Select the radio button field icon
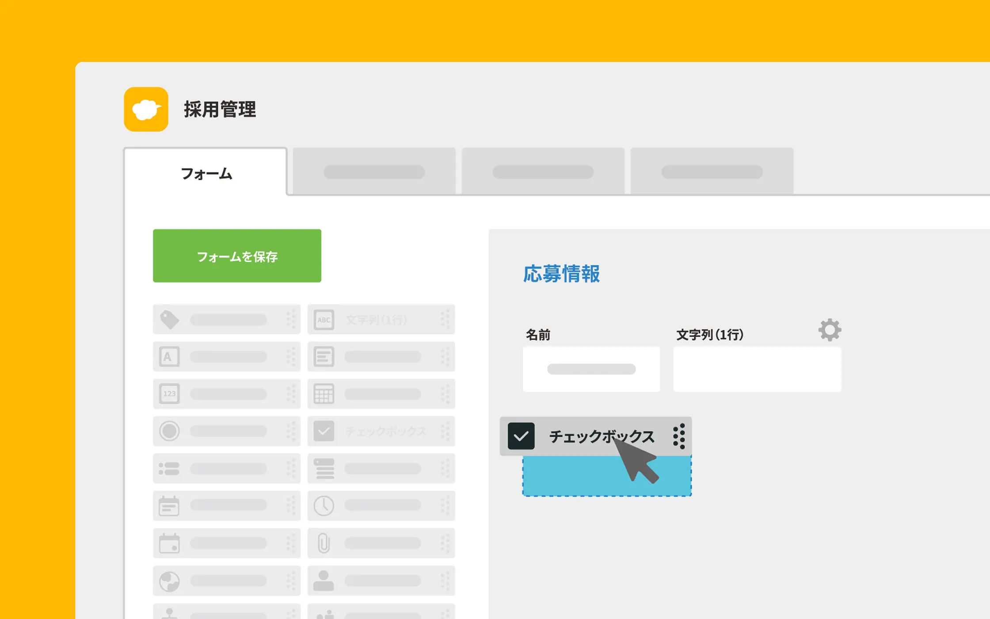This screenshot has width=990, height=619. [x=169, y=431]
